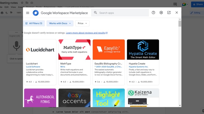This screenshot has width=204, height=114.
Task: Open the Price filter dropdown
Action: 82,23
